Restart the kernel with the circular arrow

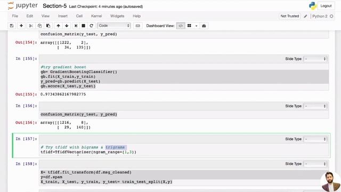coord(91,26)
